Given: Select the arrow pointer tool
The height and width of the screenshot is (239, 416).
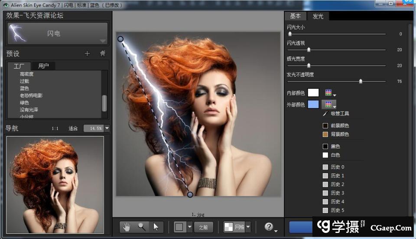Looking at the screenshot, I should (156, 227).
